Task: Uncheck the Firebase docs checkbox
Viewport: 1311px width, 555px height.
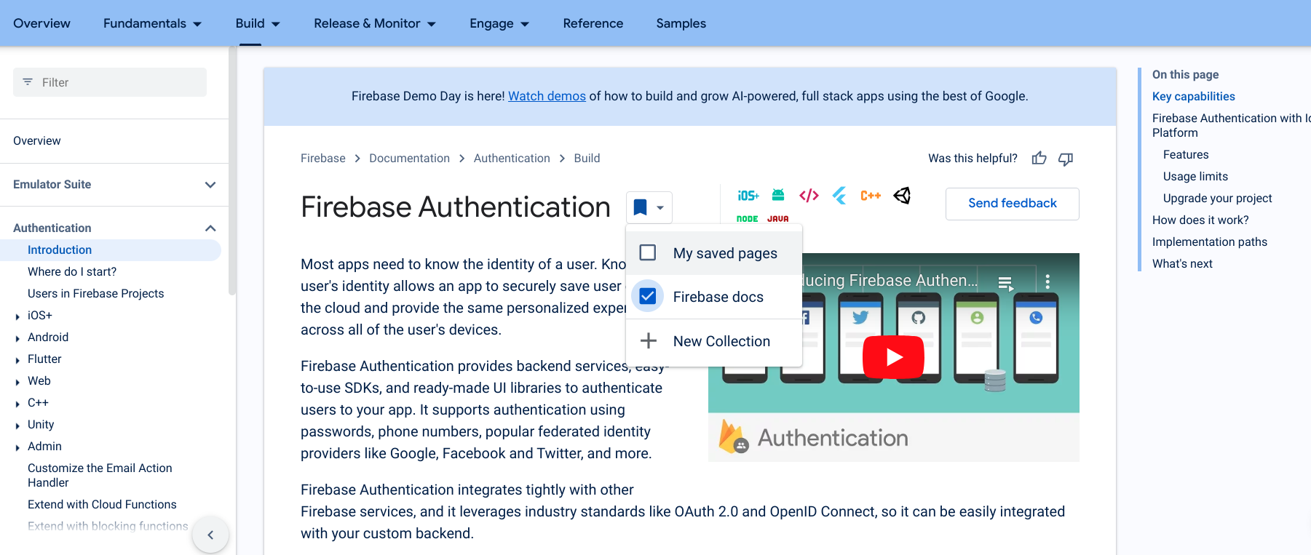Action: tap(648, 297)
